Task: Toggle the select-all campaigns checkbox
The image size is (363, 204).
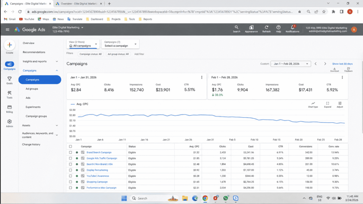Action: pos(71,146)
